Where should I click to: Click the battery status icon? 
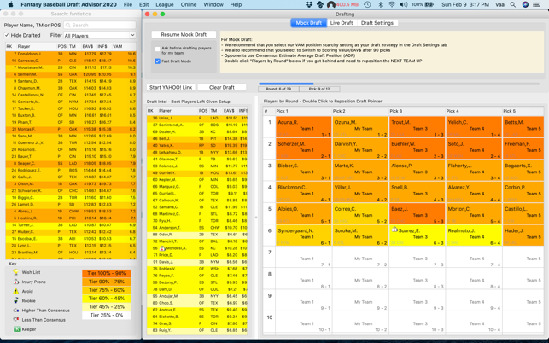pos(429,4)
